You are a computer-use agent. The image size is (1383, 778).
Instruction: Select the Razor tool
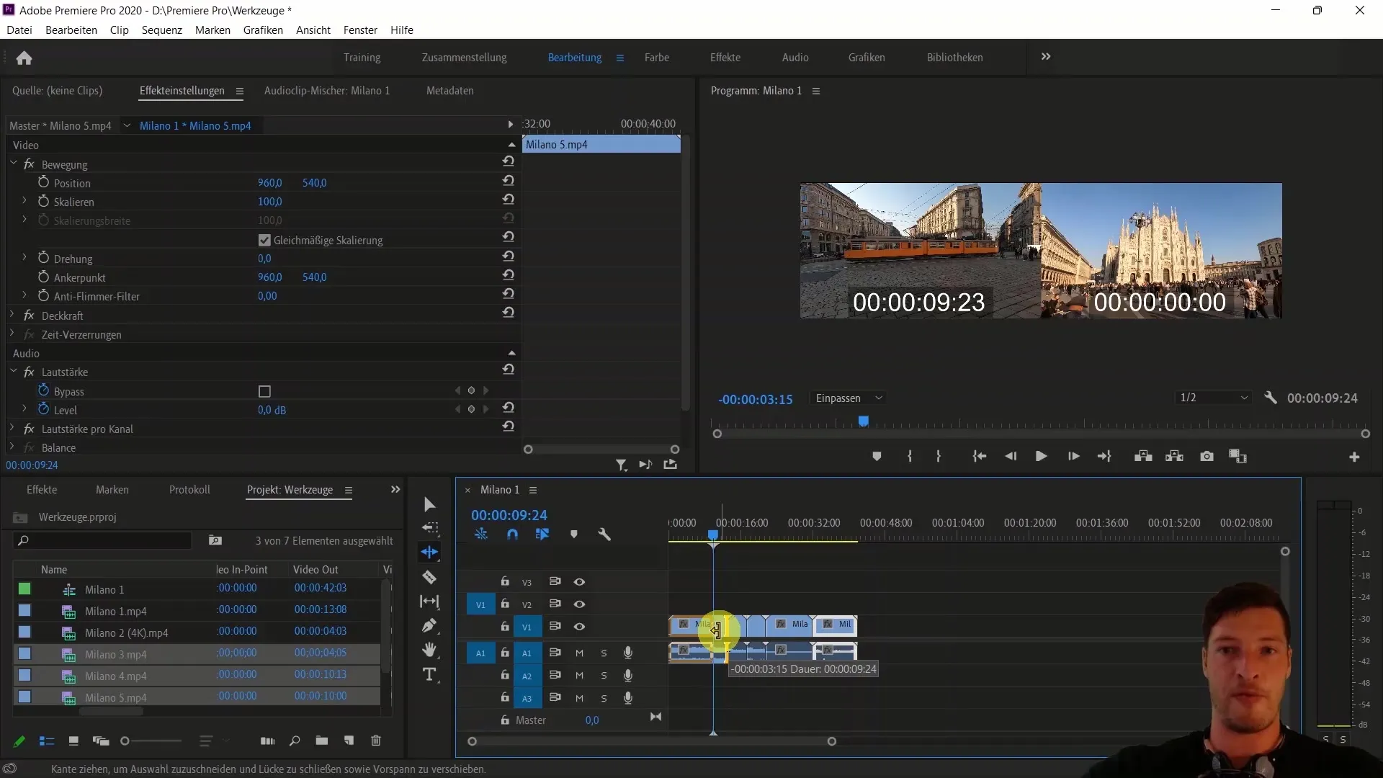[429, 577]
